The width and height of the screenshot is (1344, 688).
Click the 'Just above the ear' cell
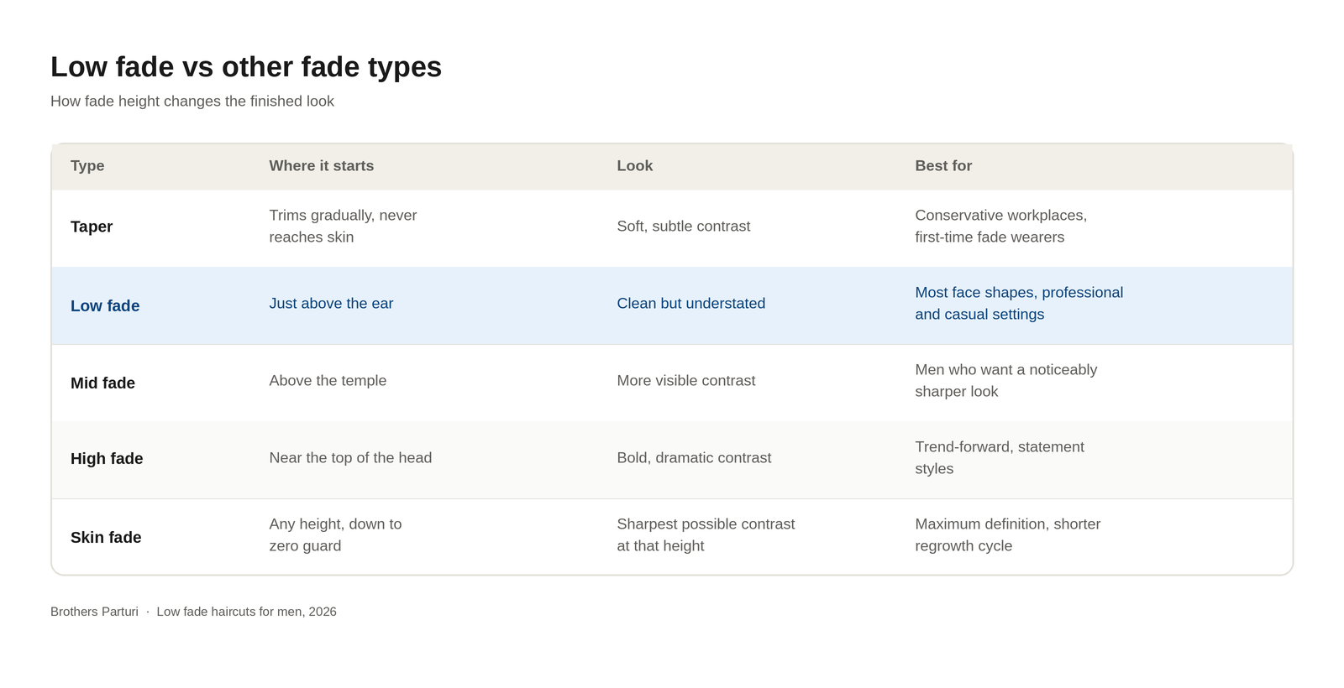(x=331, y=304)
